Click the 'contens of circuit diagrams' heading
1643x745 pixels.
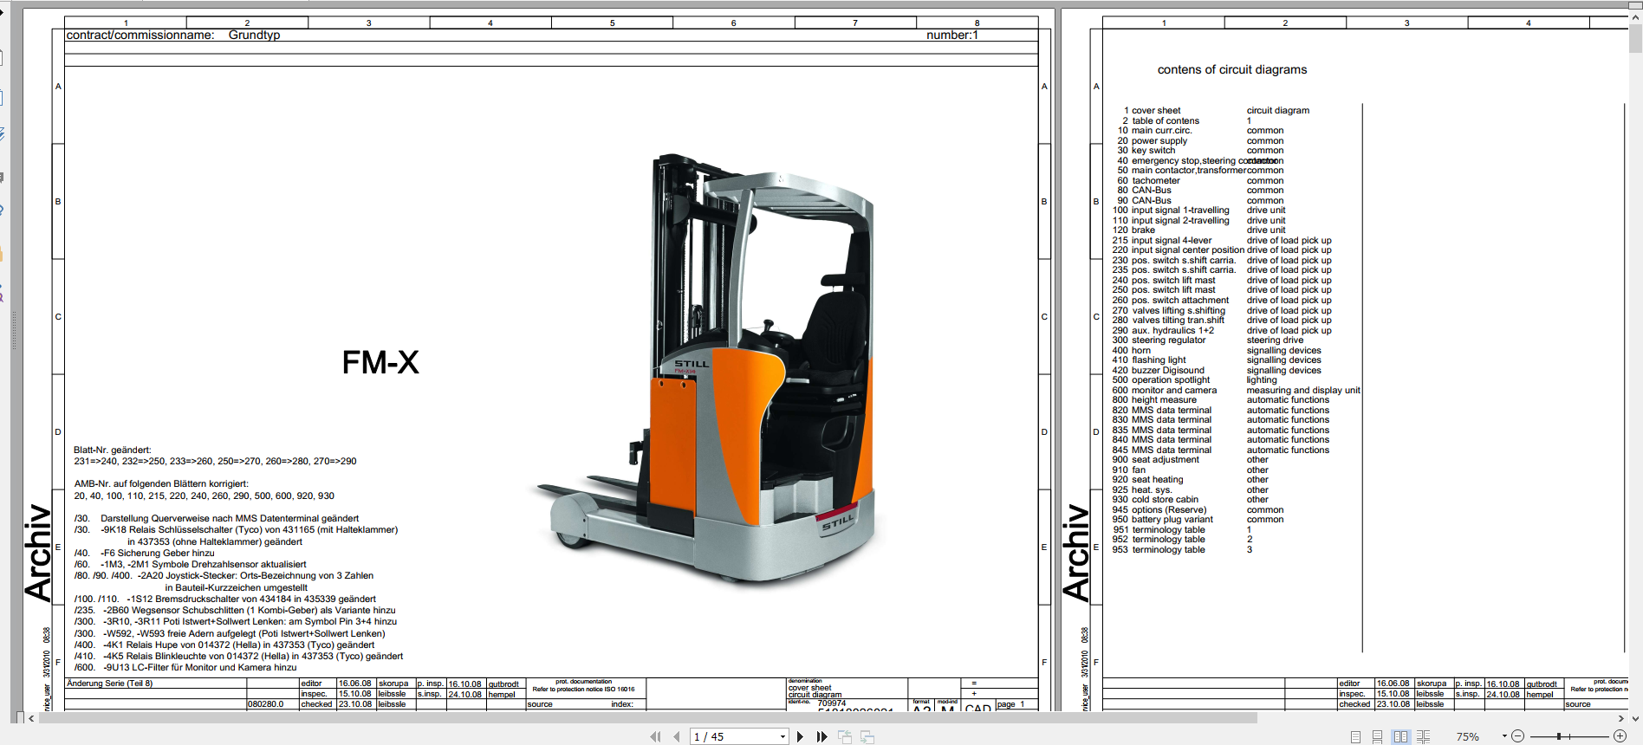(1231, 69)
